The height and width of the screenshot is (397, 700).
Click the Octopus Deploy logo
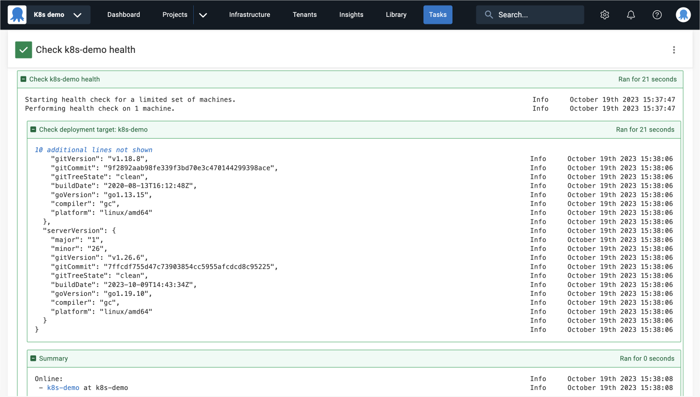(17, 14)
